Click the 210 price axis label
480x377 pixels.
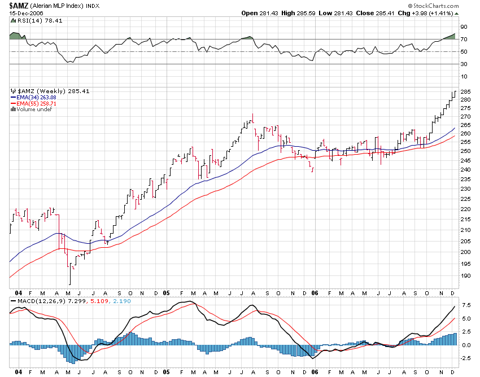coord(465,230)
